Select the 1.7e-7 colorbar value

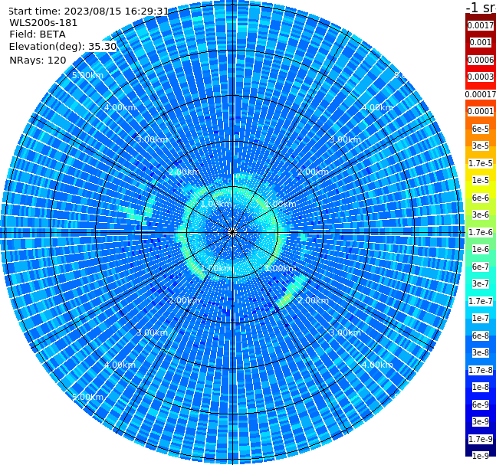click(x=481, y=301)
